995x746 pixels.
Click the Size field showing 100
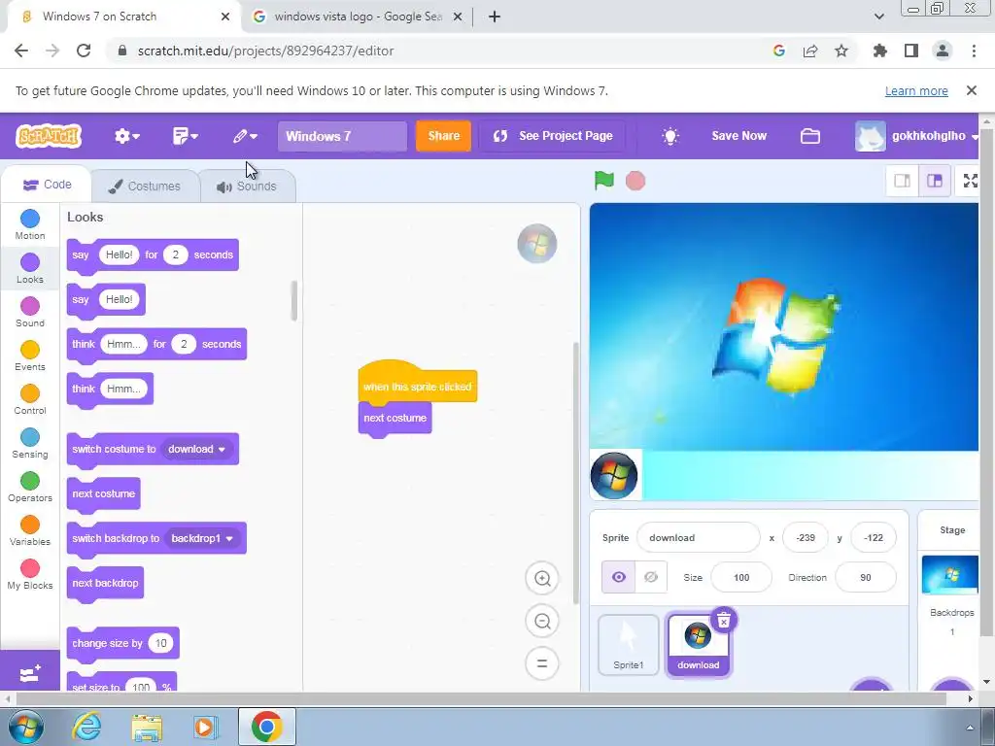point(741,577)
